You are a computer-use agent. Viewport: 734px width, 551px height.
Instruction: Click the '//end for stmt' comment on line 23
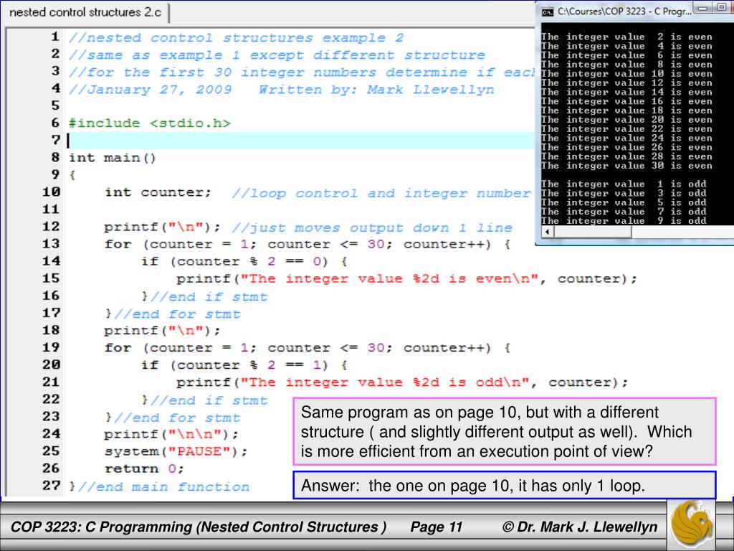177,418
